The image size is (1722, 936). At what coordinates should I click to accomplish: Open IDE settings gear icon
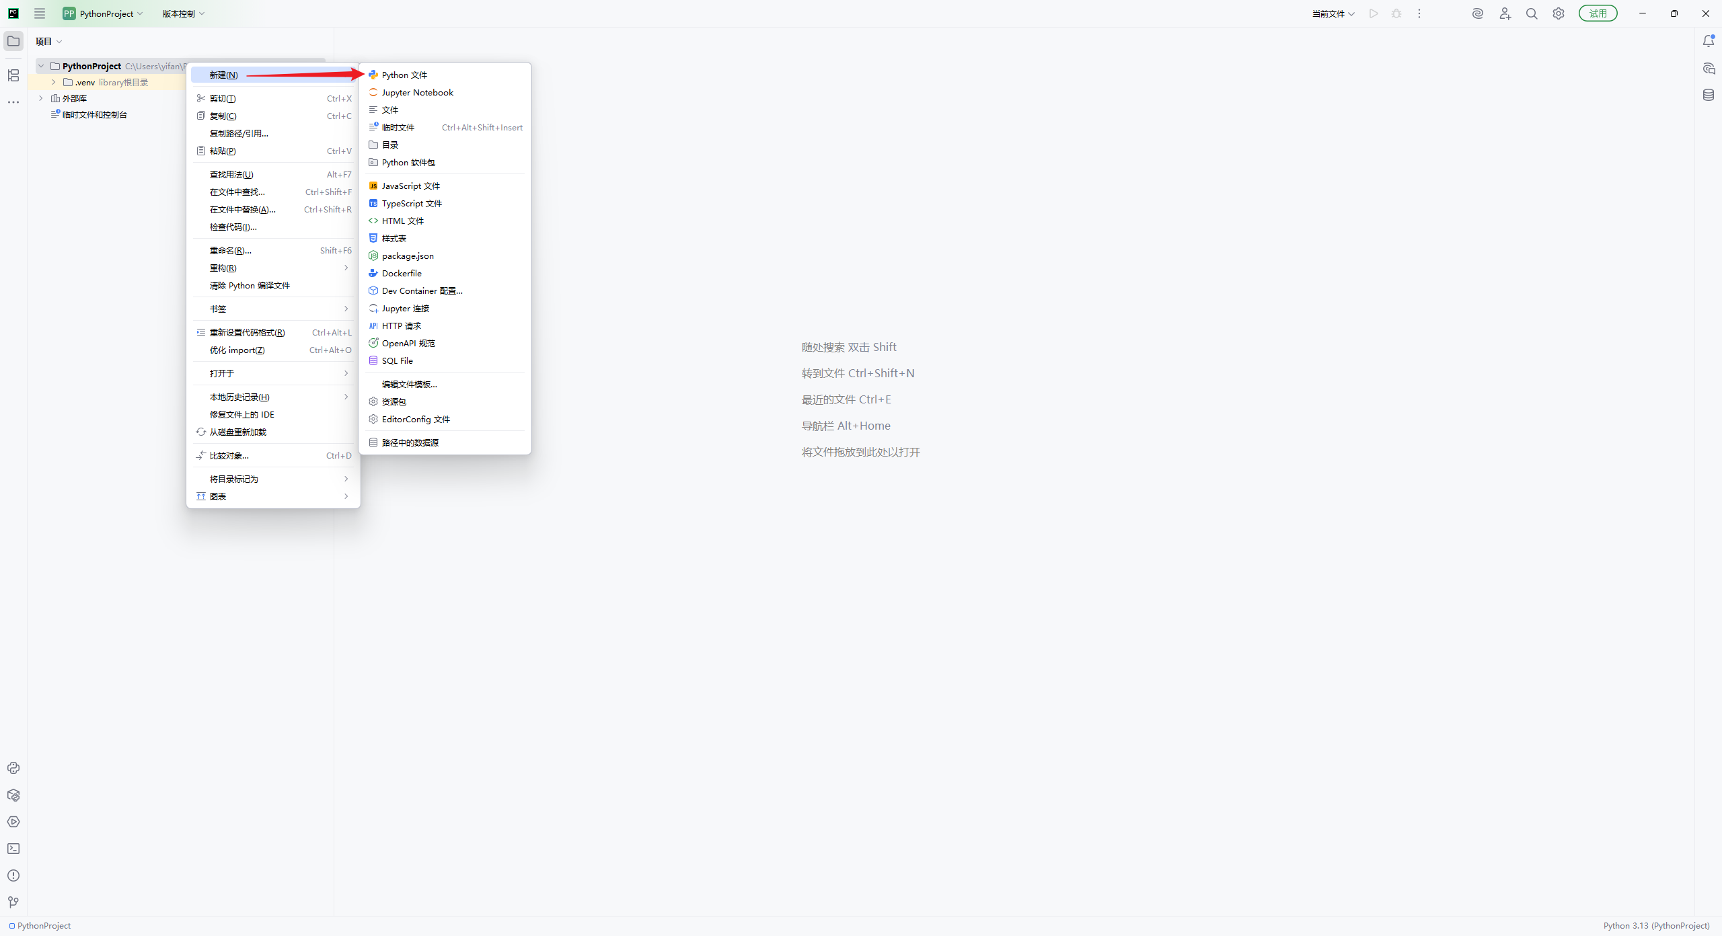(1559, 13)
